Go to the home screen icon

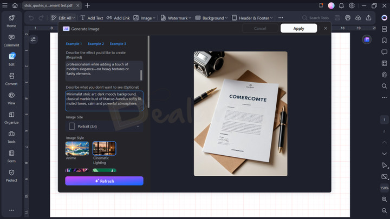pyautogui.click(x=15, y=5)
